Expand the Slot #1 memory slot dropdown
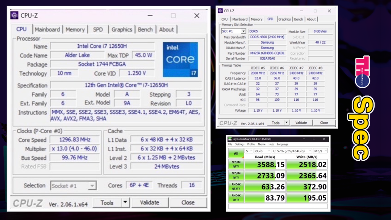 (243, 31)
